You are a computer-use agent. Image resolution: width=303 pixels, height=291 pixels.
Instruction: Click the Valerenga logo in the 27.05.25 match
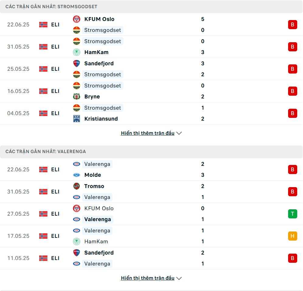77,219
